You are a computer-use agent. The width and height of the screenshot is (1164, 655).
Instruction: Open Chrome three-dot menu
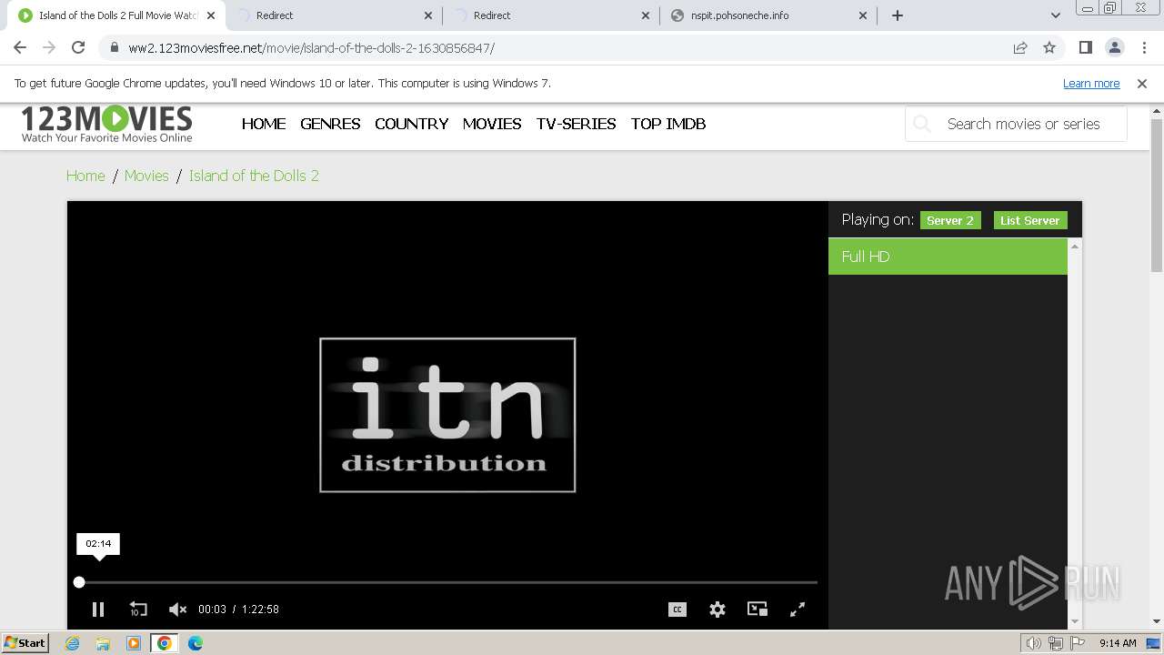click(1144, 47)
